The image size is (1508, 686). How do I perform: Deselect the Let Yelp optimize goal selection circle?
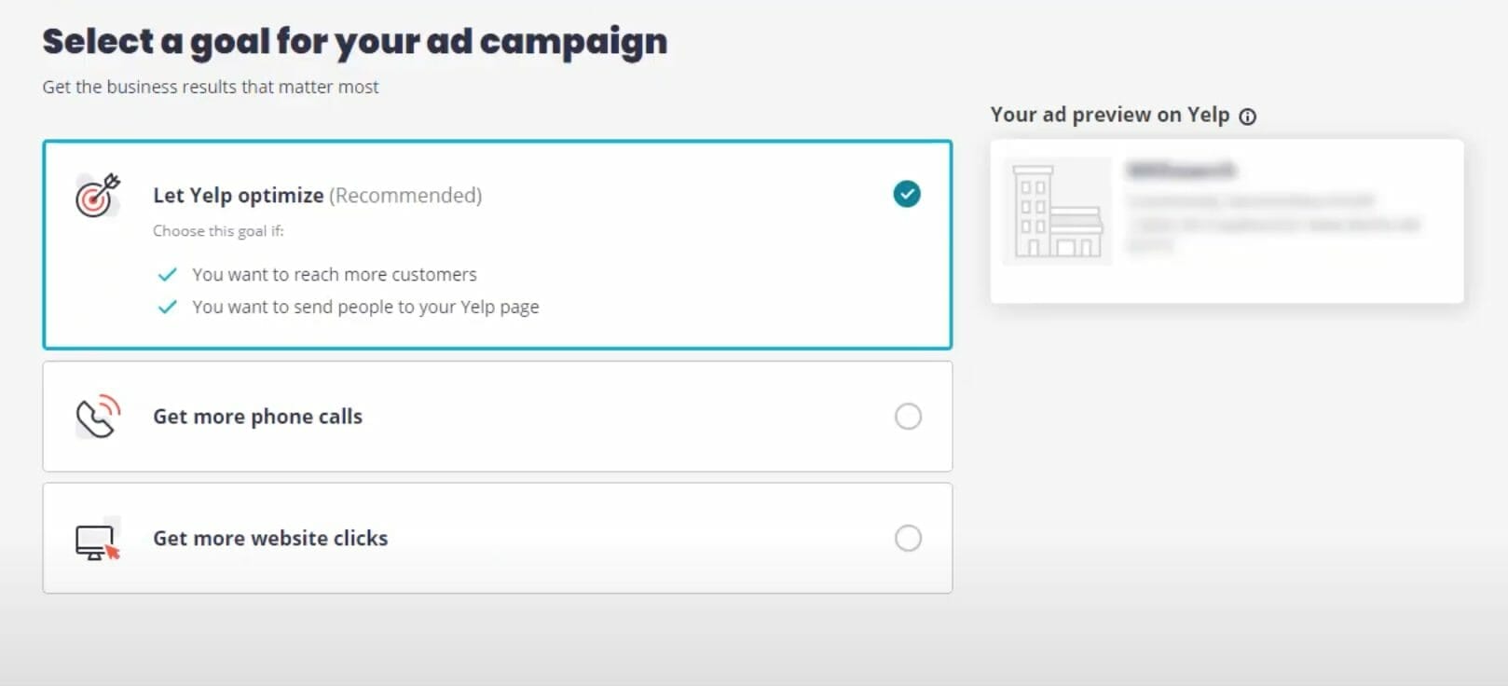(908, 194)
